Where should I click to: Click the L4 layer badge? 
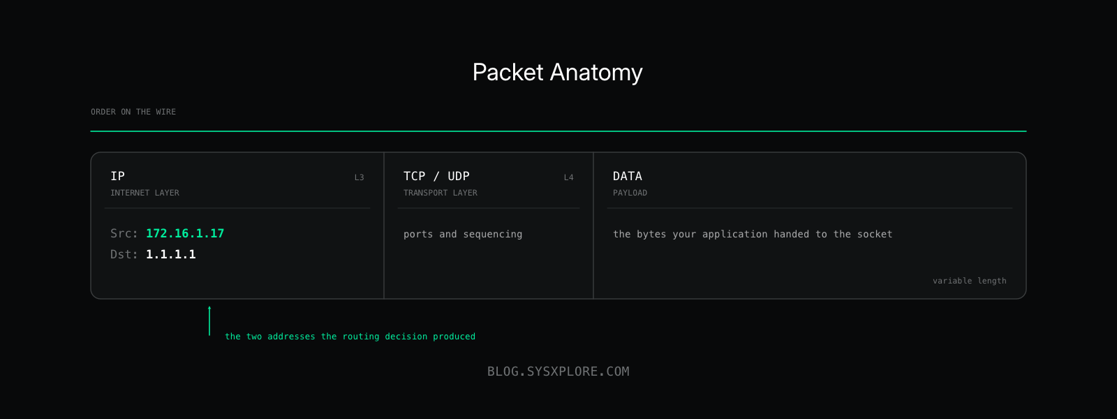569,177
